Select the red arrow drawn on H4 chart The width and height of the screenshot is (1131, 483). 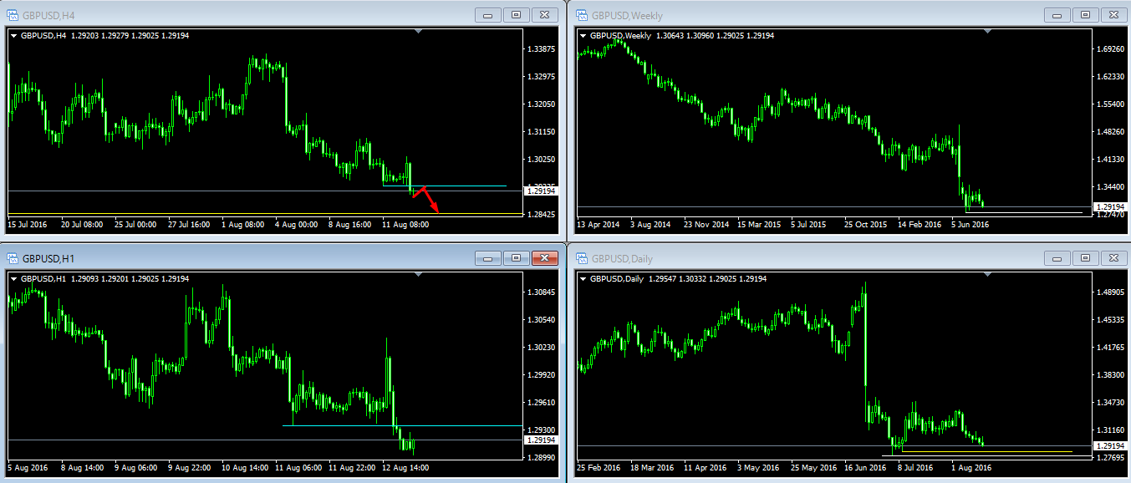click(432, 201)
